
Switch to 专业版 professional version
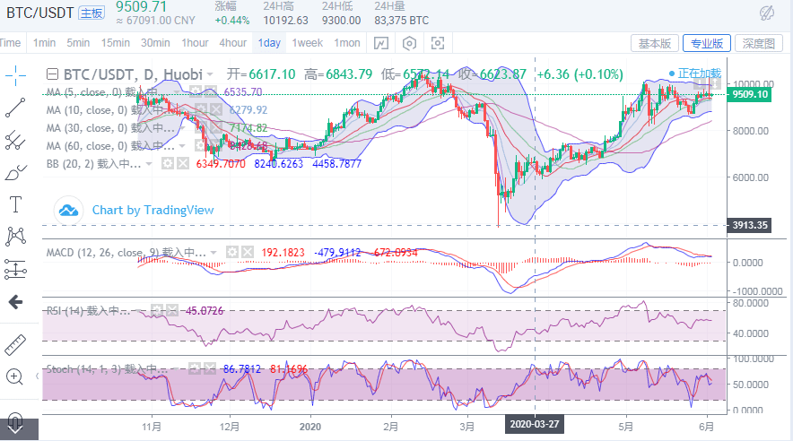[x=707, y=43]
